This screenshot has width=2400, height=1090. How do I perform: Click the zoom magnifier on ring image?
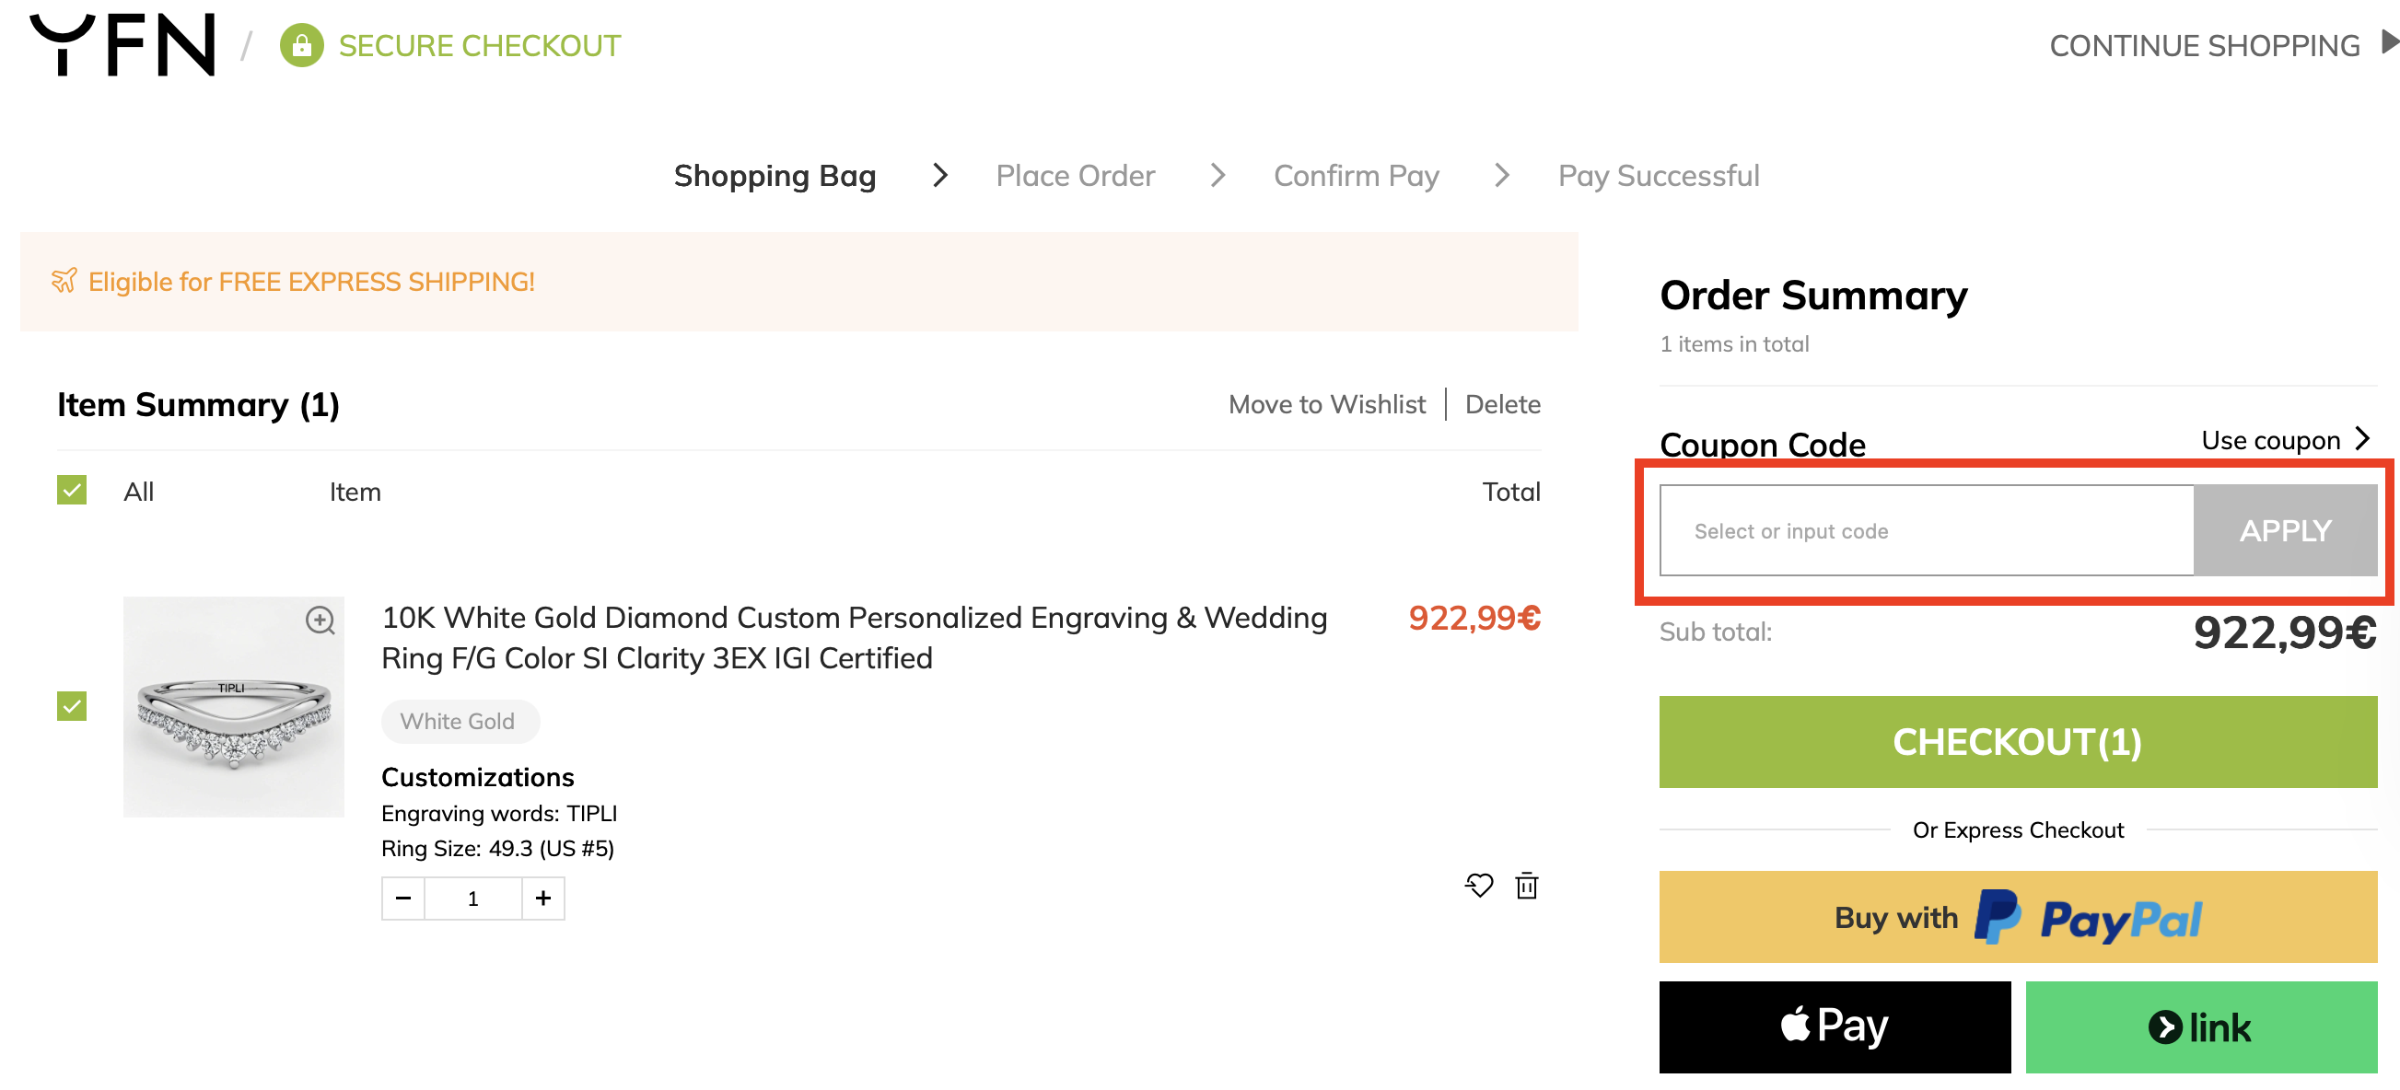[320, 620]
